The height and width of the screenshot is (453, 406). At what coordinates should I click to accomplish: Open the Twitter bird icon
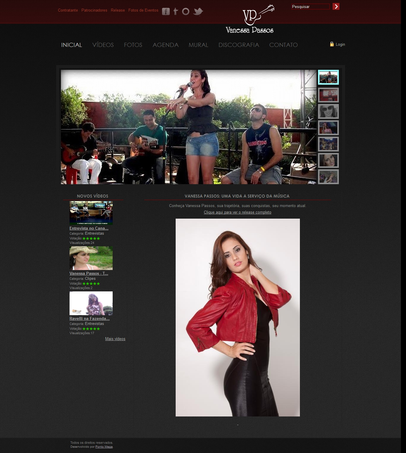pyautogui.click(x=198, y=12)
